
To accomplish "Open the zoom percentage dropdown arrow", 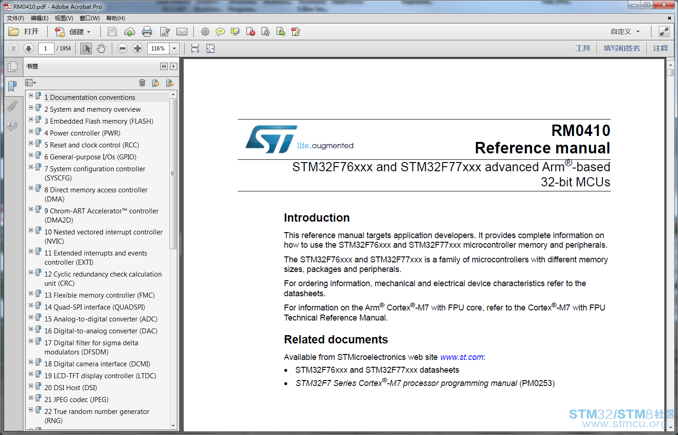I will (175, 48).
